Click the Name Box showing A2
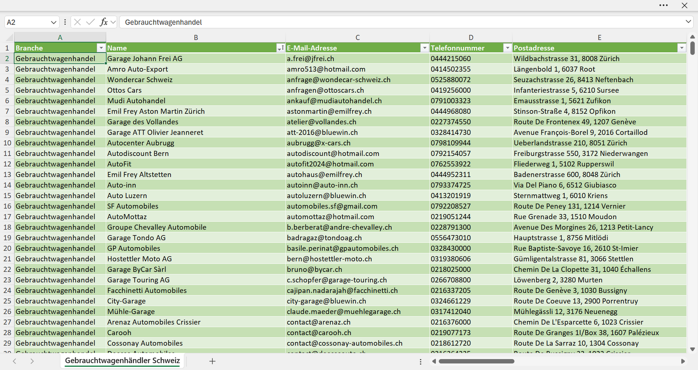Screen dimensions: 698x370 pyautogui.click(x=27, y=22)
